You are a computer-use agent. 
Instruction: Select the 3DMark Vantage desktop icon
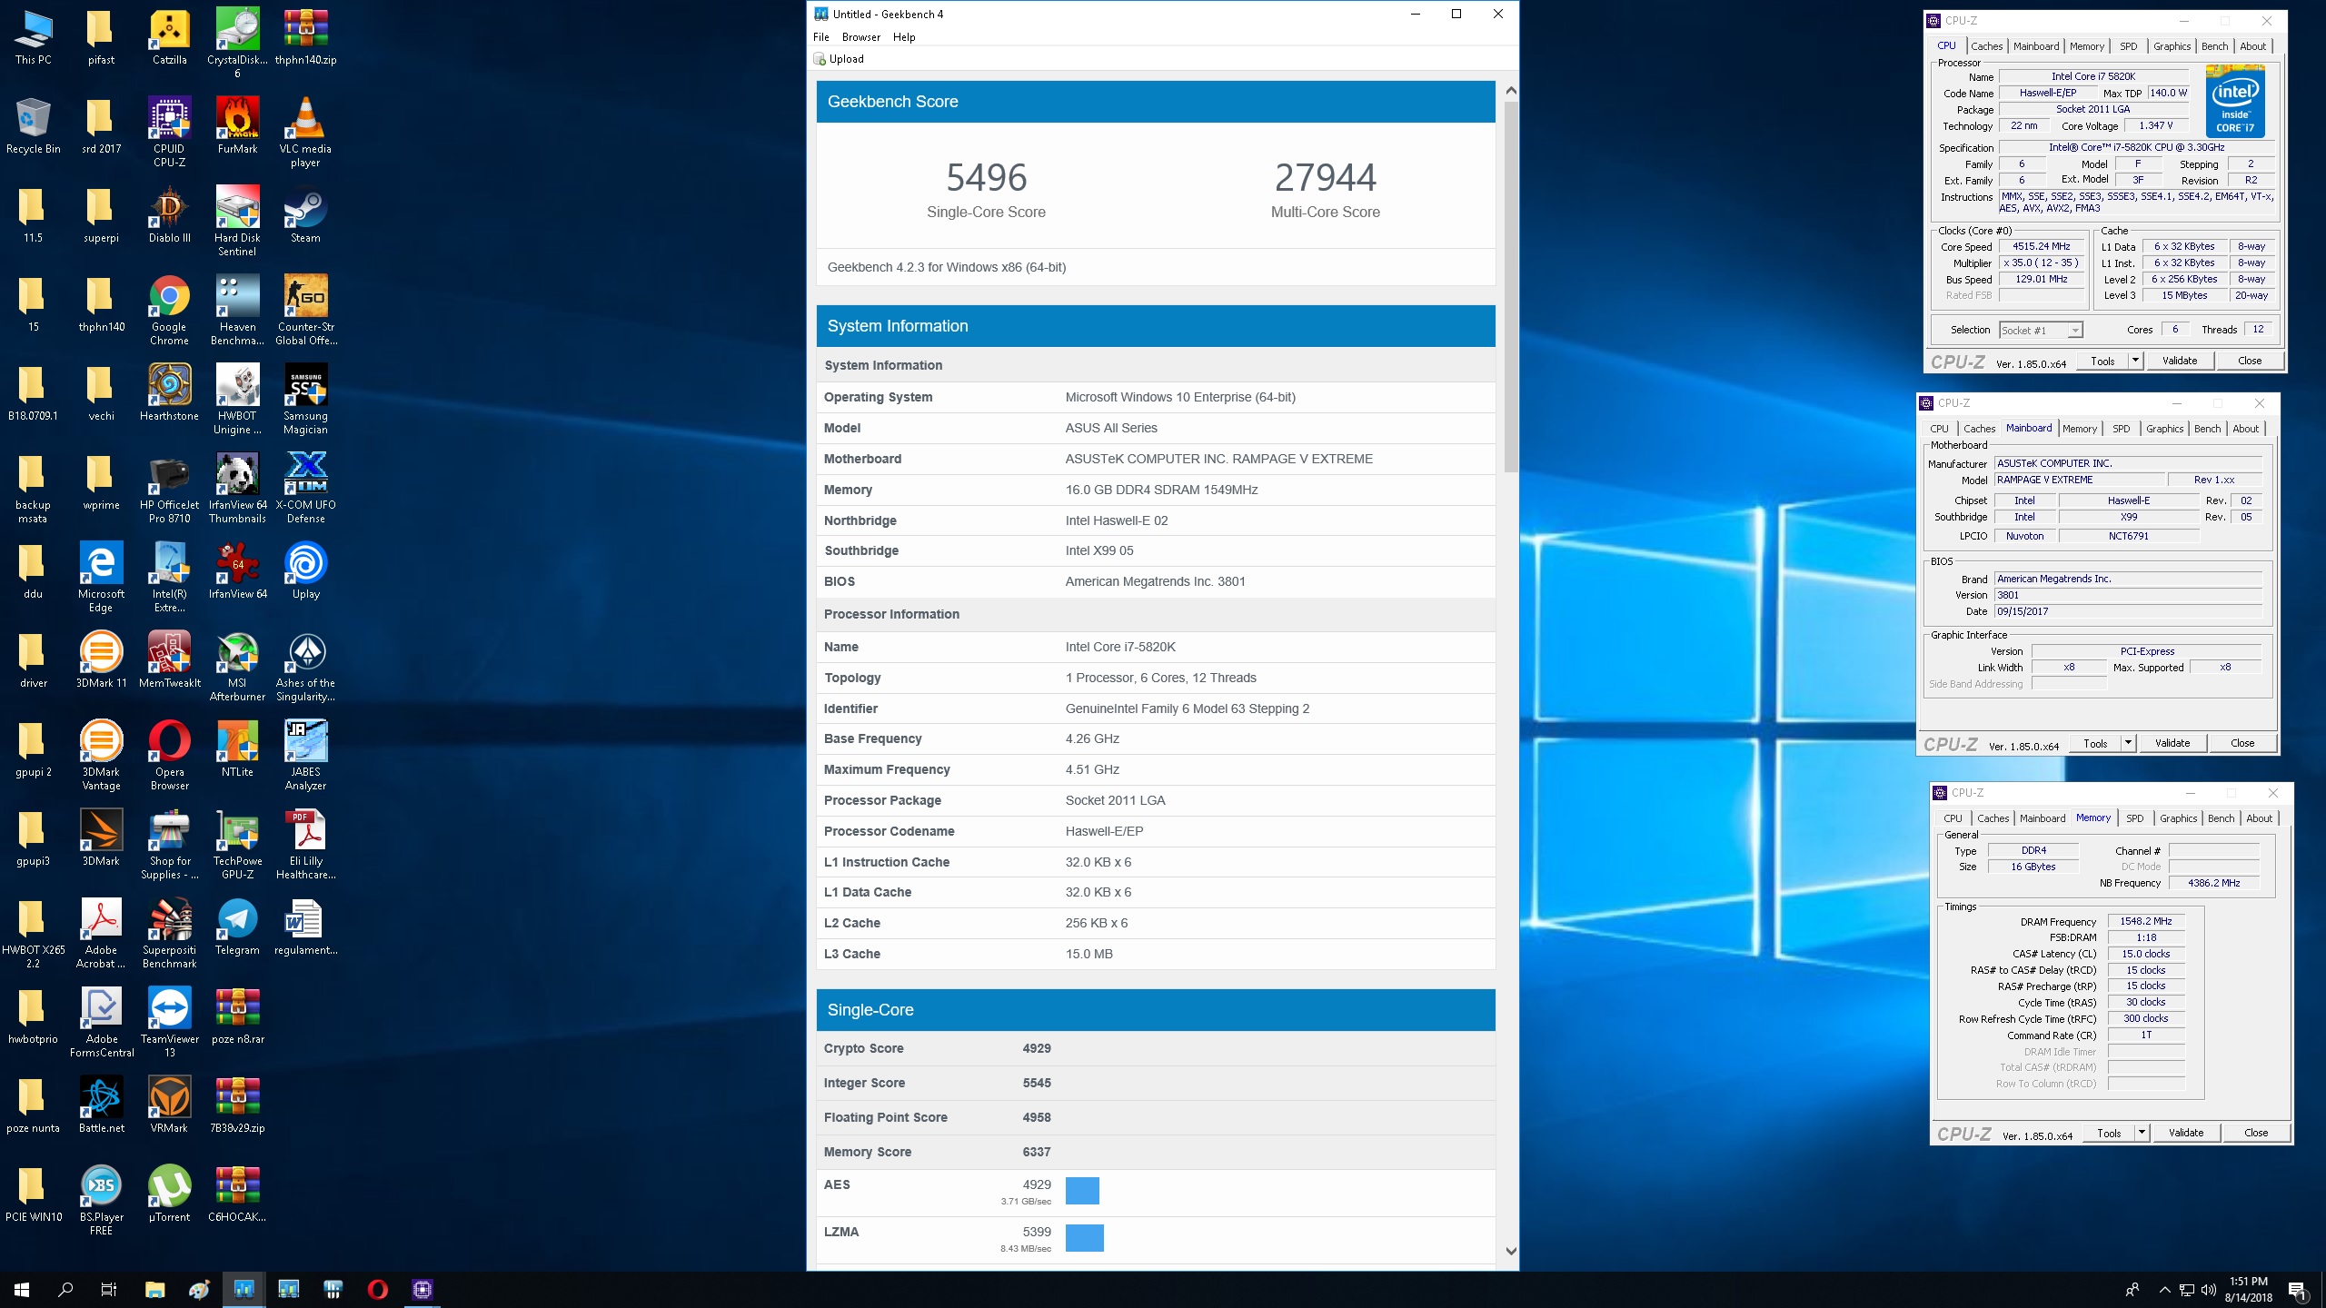102,755
